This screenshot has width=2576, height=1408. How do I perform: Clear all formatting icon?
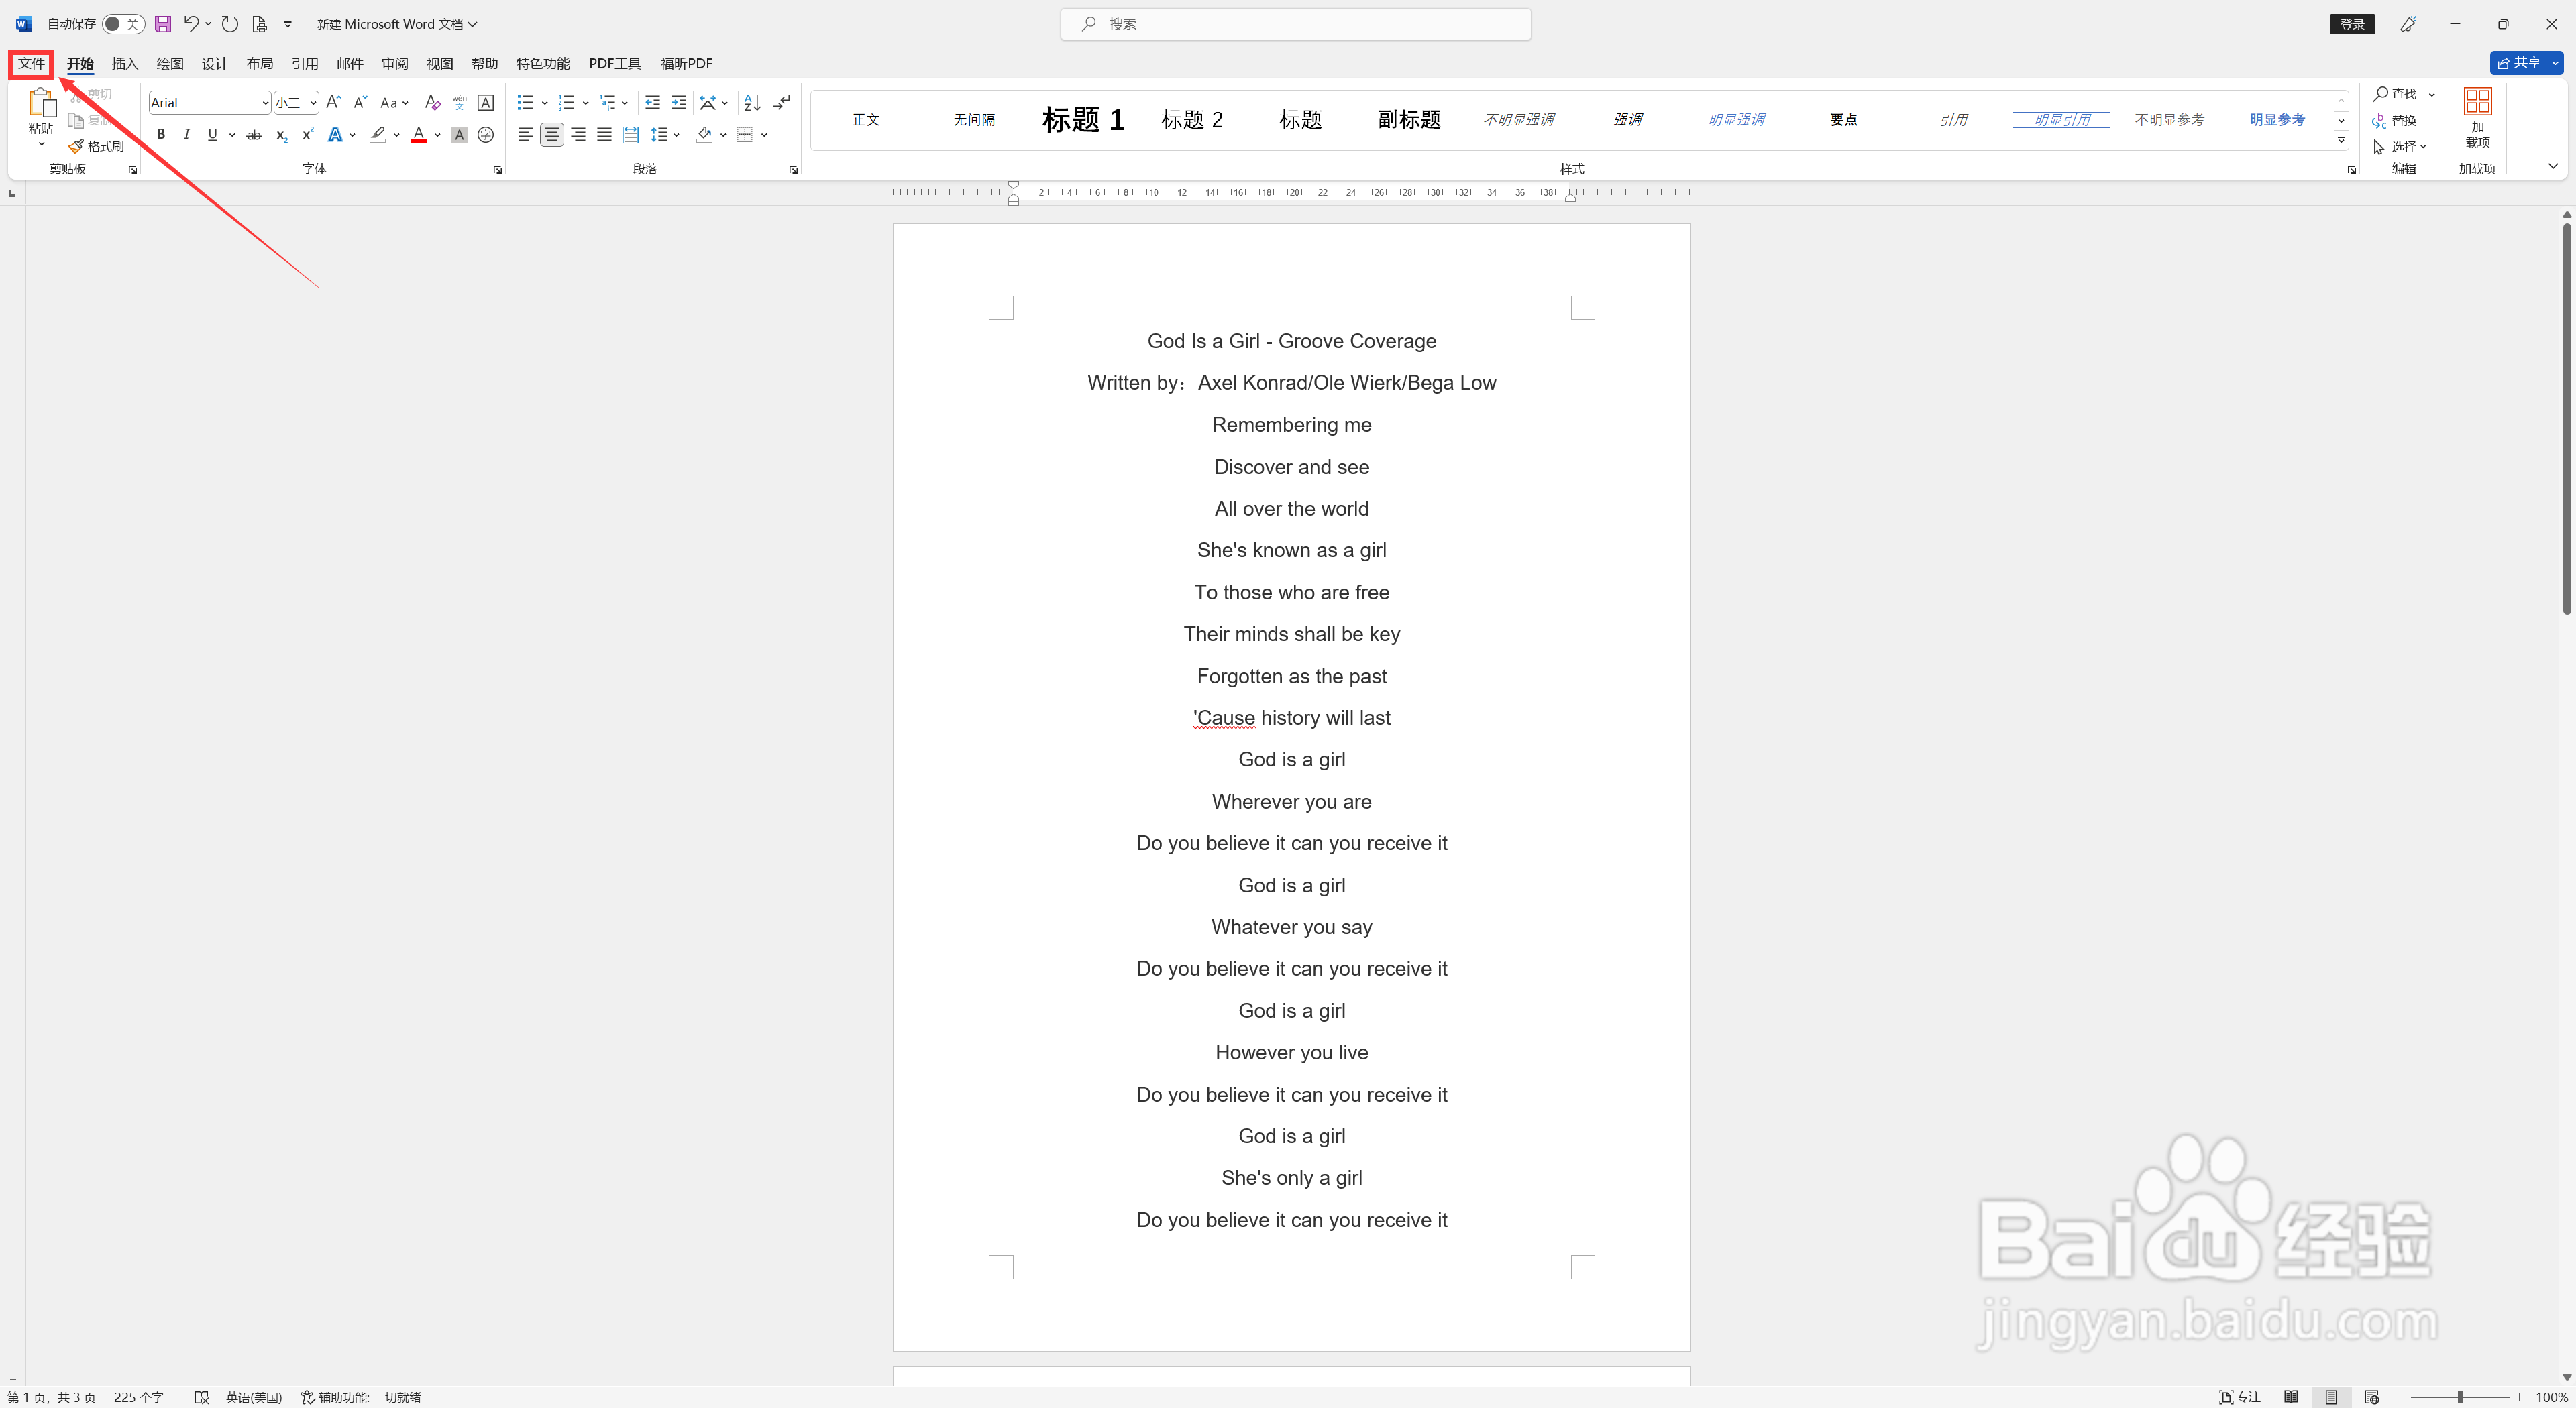433,102
